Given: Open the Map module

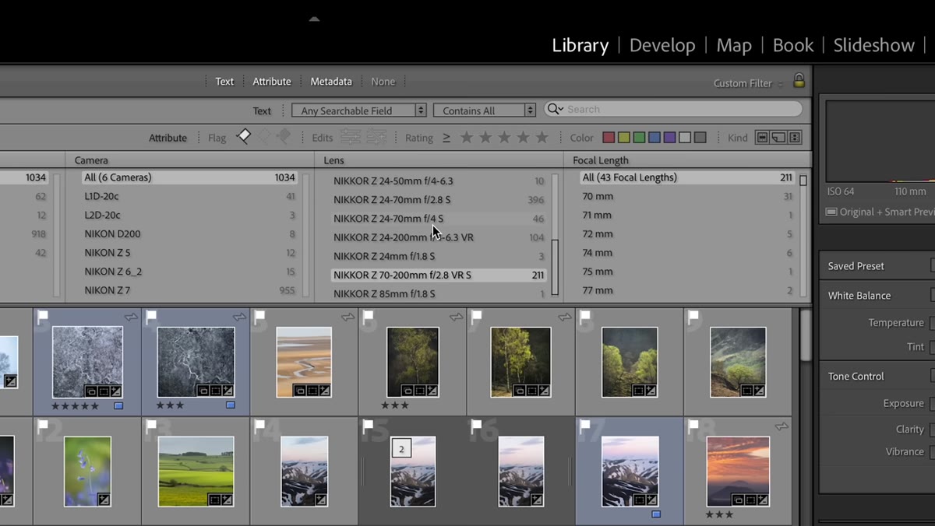Looking at the screenshot, I should tap(734, 45).
